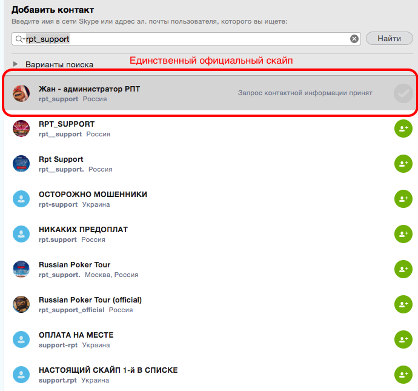This screenshot has width=418, height=391.
Task: Add Russian Poker Tour (official) contact button
Action: click(403, 304)
